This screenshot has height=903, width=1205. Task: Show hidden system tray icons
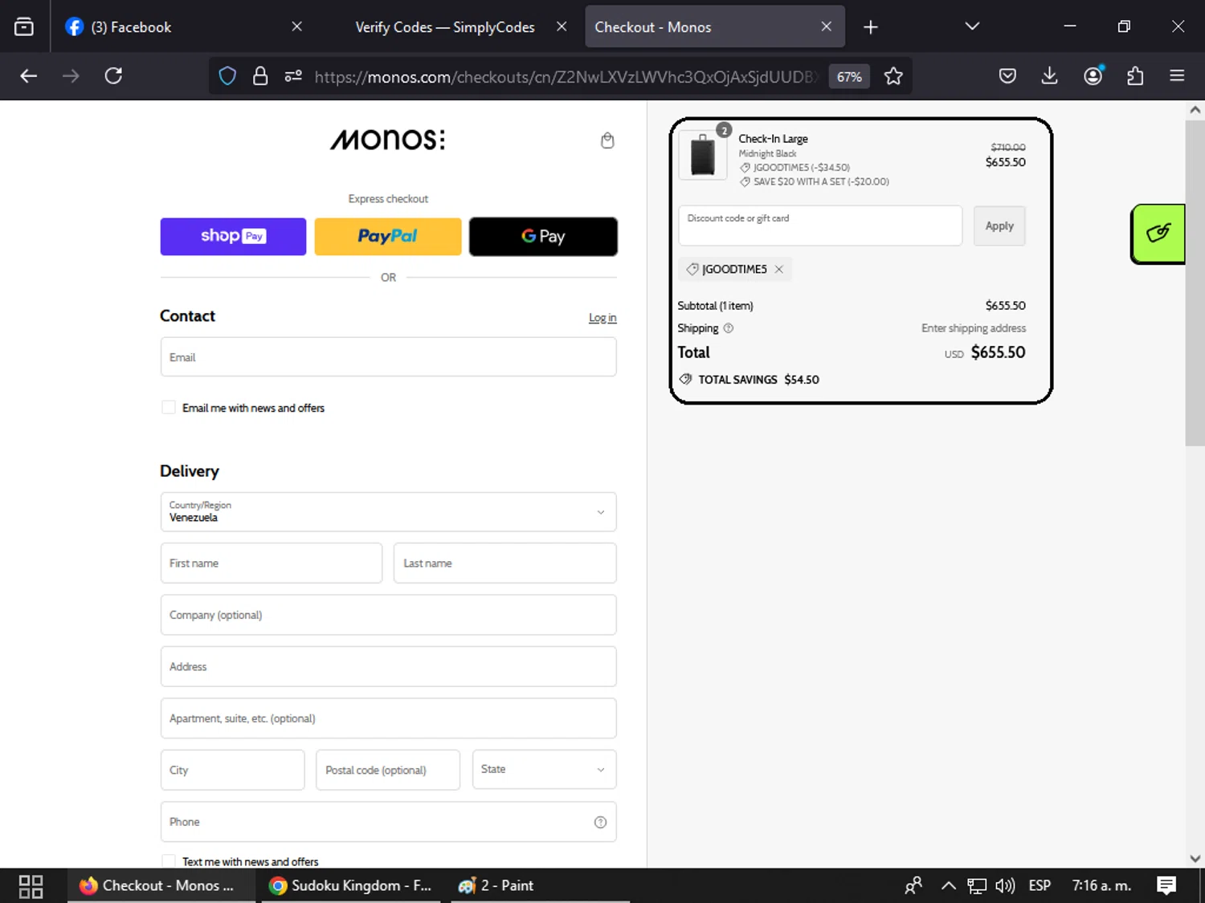[949, 885]
